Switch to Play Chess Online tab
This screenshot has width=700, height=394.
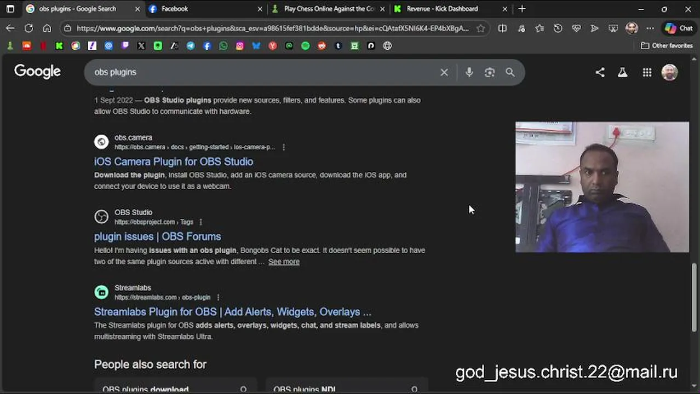pyautogui.click(x=328, y=9)
